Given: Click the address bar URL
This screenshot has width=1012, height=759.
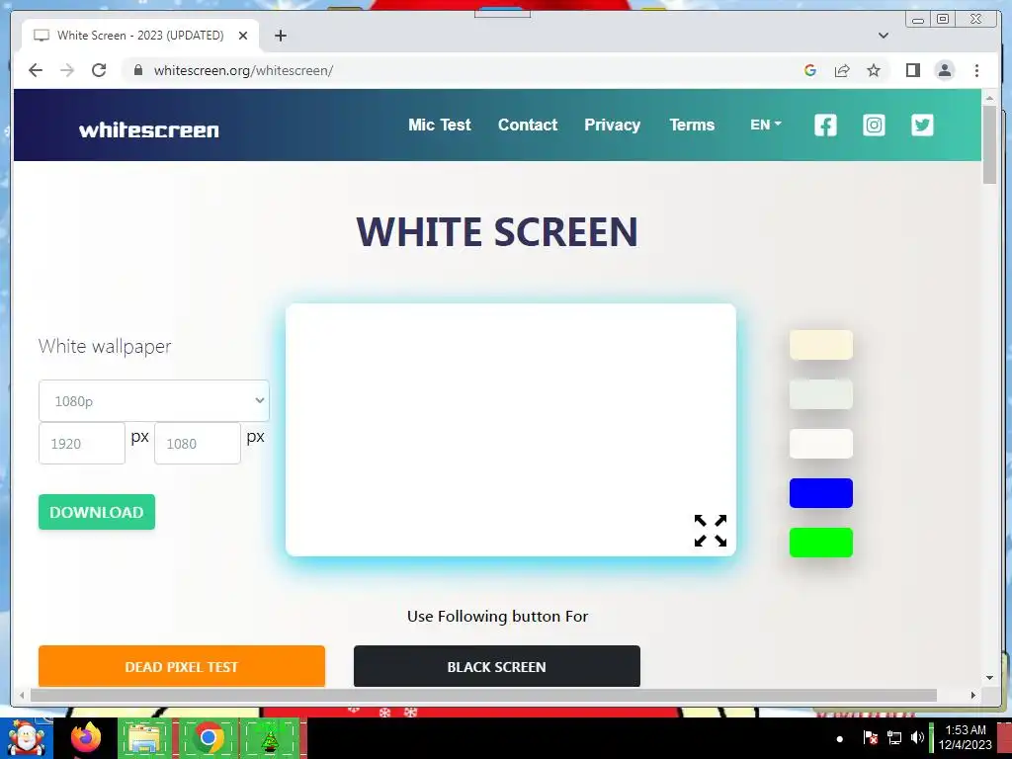Looking at the screenshot, I should click(x=243, y=70).
